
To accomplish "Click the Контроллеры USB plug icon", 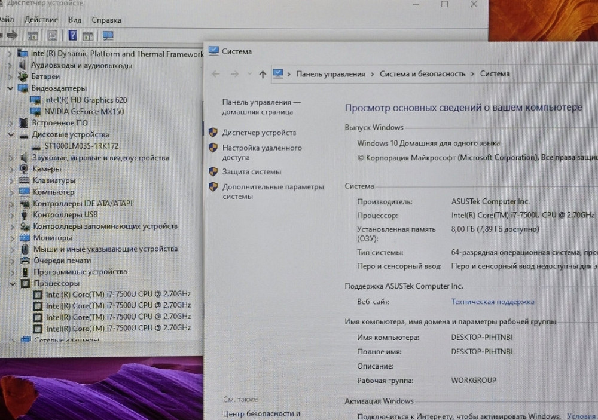I will pos(25,214).
